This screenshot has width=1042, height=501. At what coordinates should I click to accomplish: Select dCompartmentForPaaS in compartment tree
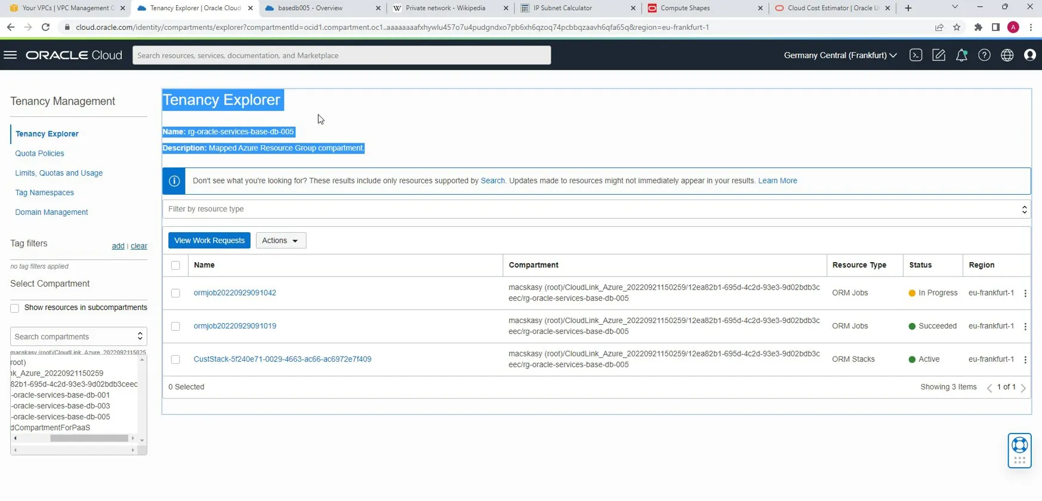[x=50, y=428]
